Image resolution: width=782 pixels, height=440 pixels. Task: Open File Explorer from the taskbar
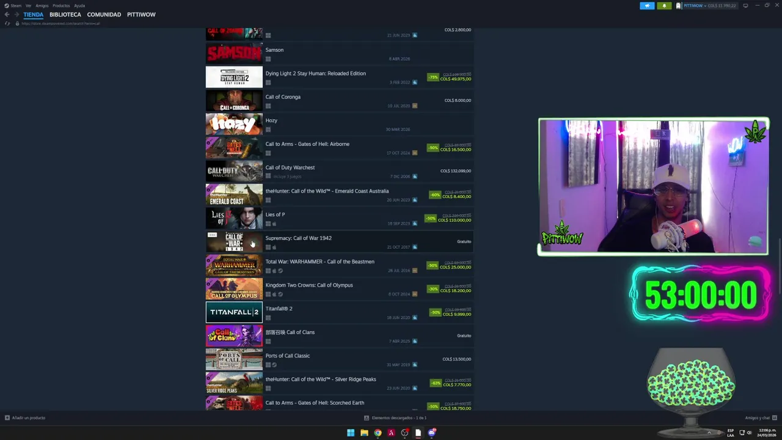(364, 433)
